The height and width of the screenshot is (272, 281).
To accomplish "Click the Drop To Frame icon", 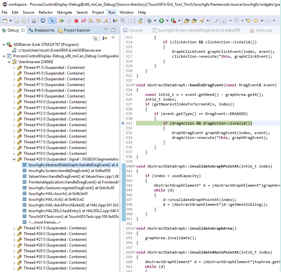I will (123, 21).
